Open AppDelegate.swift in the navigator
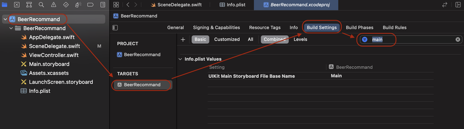 click(52, 37)
